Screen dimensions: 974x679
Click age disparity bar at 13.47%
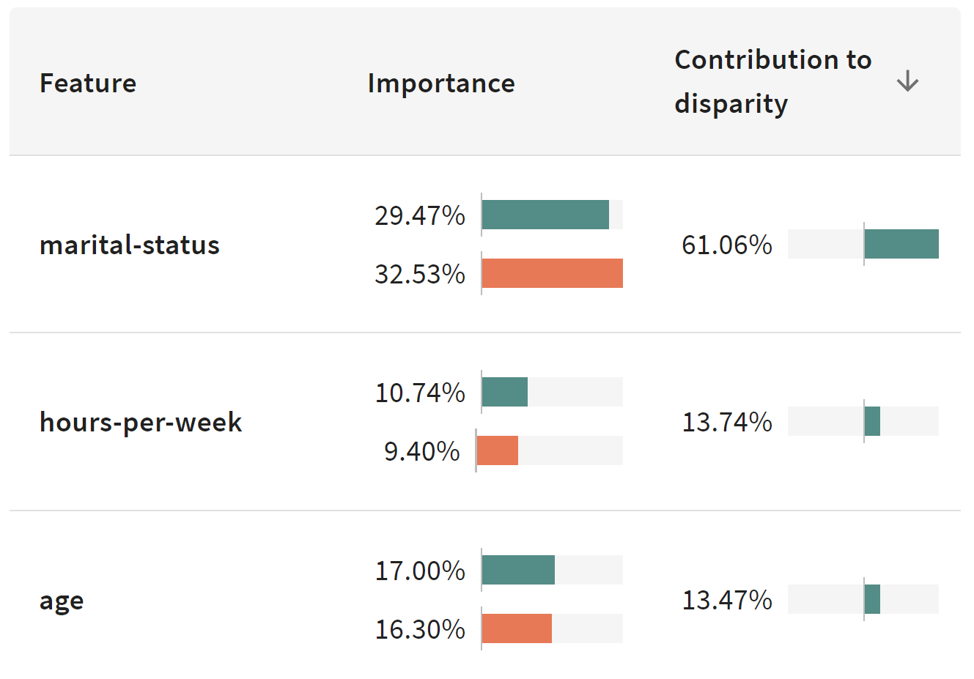(x=872, y=599)
